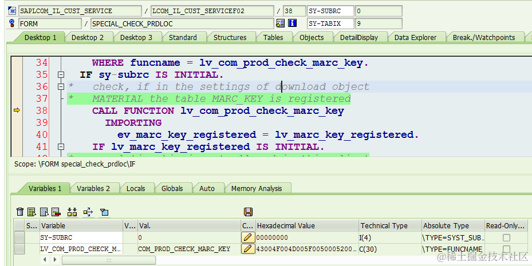
Task: Select row header of LV_COM_PROD_CHECK_M row
Action: [x=19, y=249]
